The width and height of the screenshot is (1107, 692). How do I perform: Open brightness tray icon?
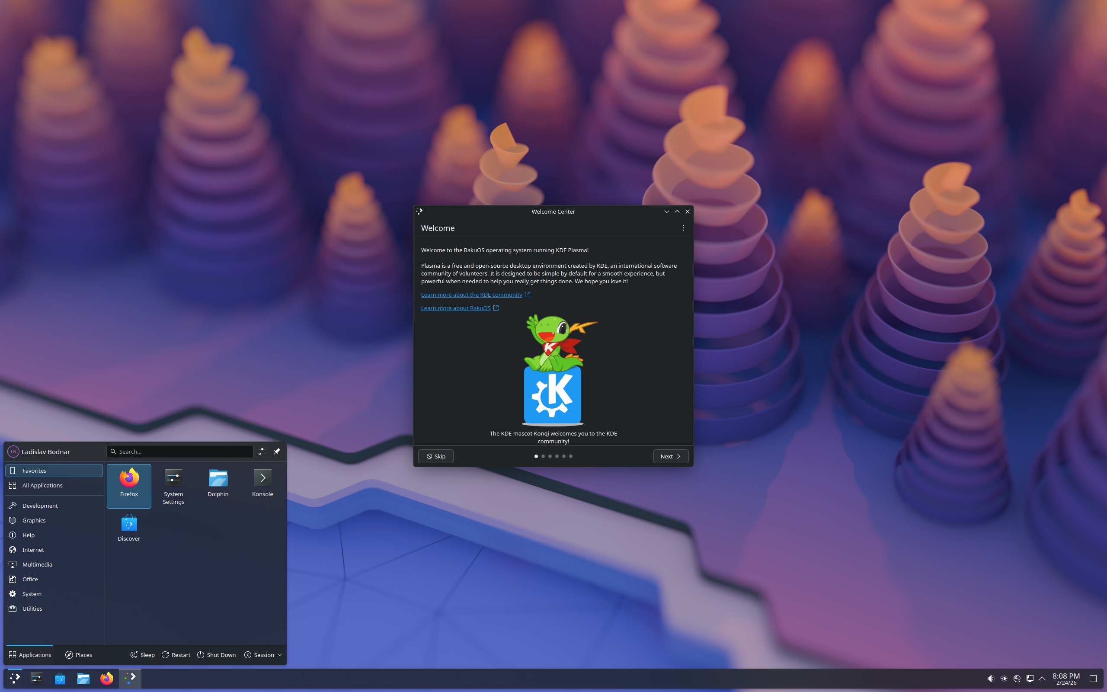(x=1004, y=679)
